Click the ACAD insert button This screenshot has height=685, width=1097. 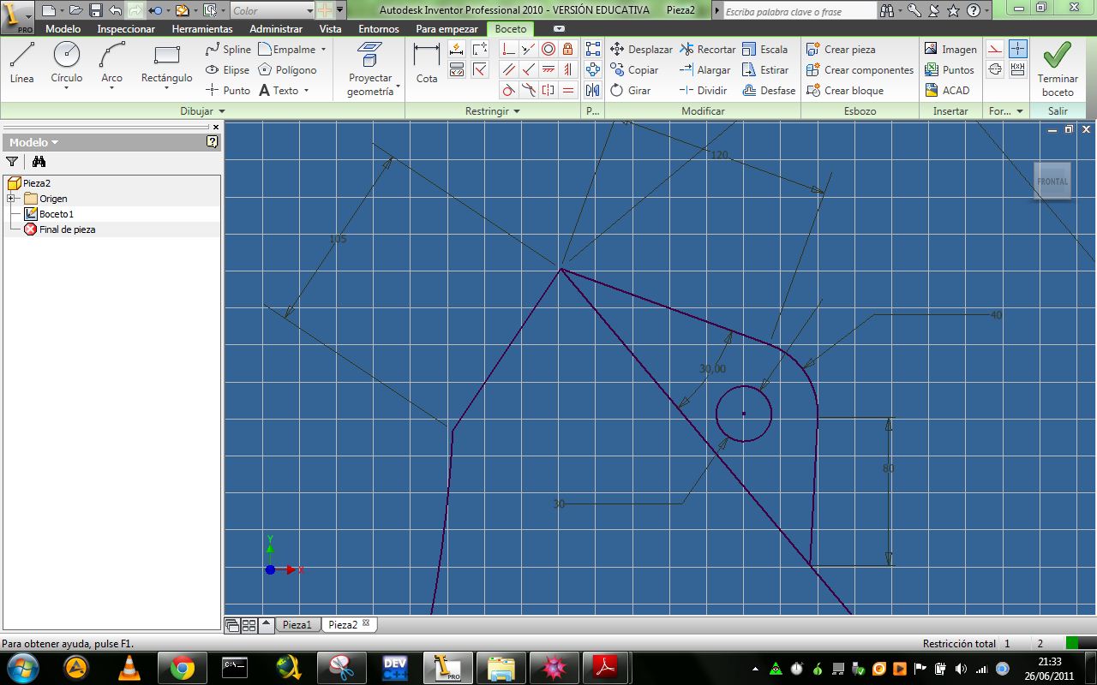947,91
